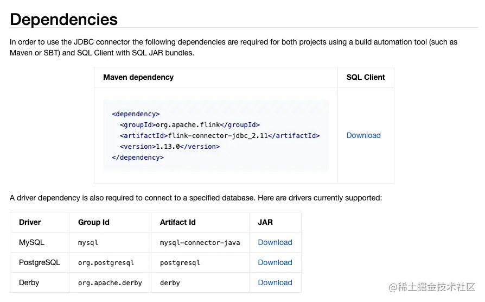Screen dimensions: 485x302
Task: Click the closing dependency tag
Action: 138,158
